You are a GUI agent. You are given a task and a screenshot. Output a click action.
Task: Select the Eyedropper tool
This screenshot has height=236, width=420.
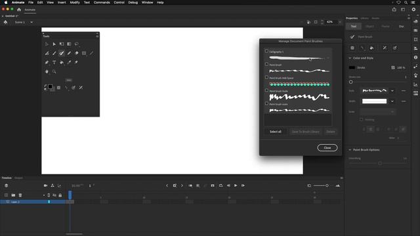coord(69,62)
